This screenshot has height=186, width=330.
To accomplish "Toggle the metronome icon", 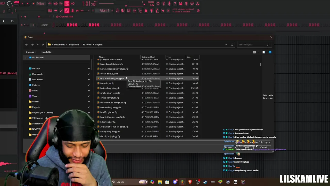I will tap(50, 4).
